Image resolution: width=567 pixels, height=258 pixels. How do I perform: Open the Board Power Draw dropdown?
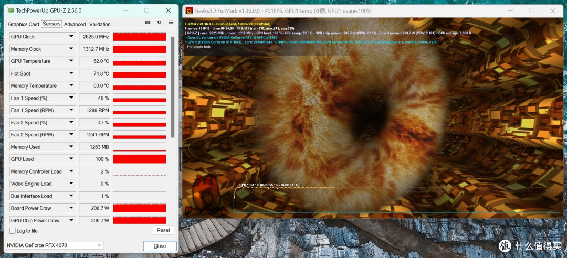[x=71, y=208]
